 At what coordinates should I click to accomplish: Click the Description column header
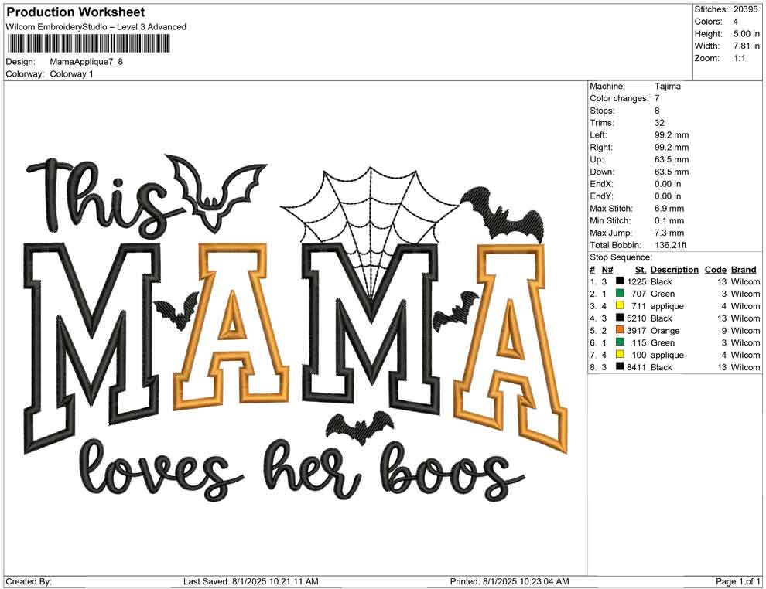click(674, 269)
